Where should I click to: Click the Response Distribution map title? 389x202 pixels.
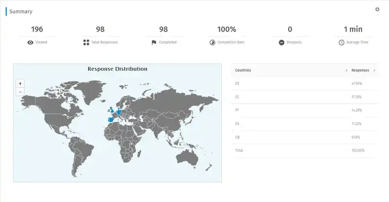[117, 69]
